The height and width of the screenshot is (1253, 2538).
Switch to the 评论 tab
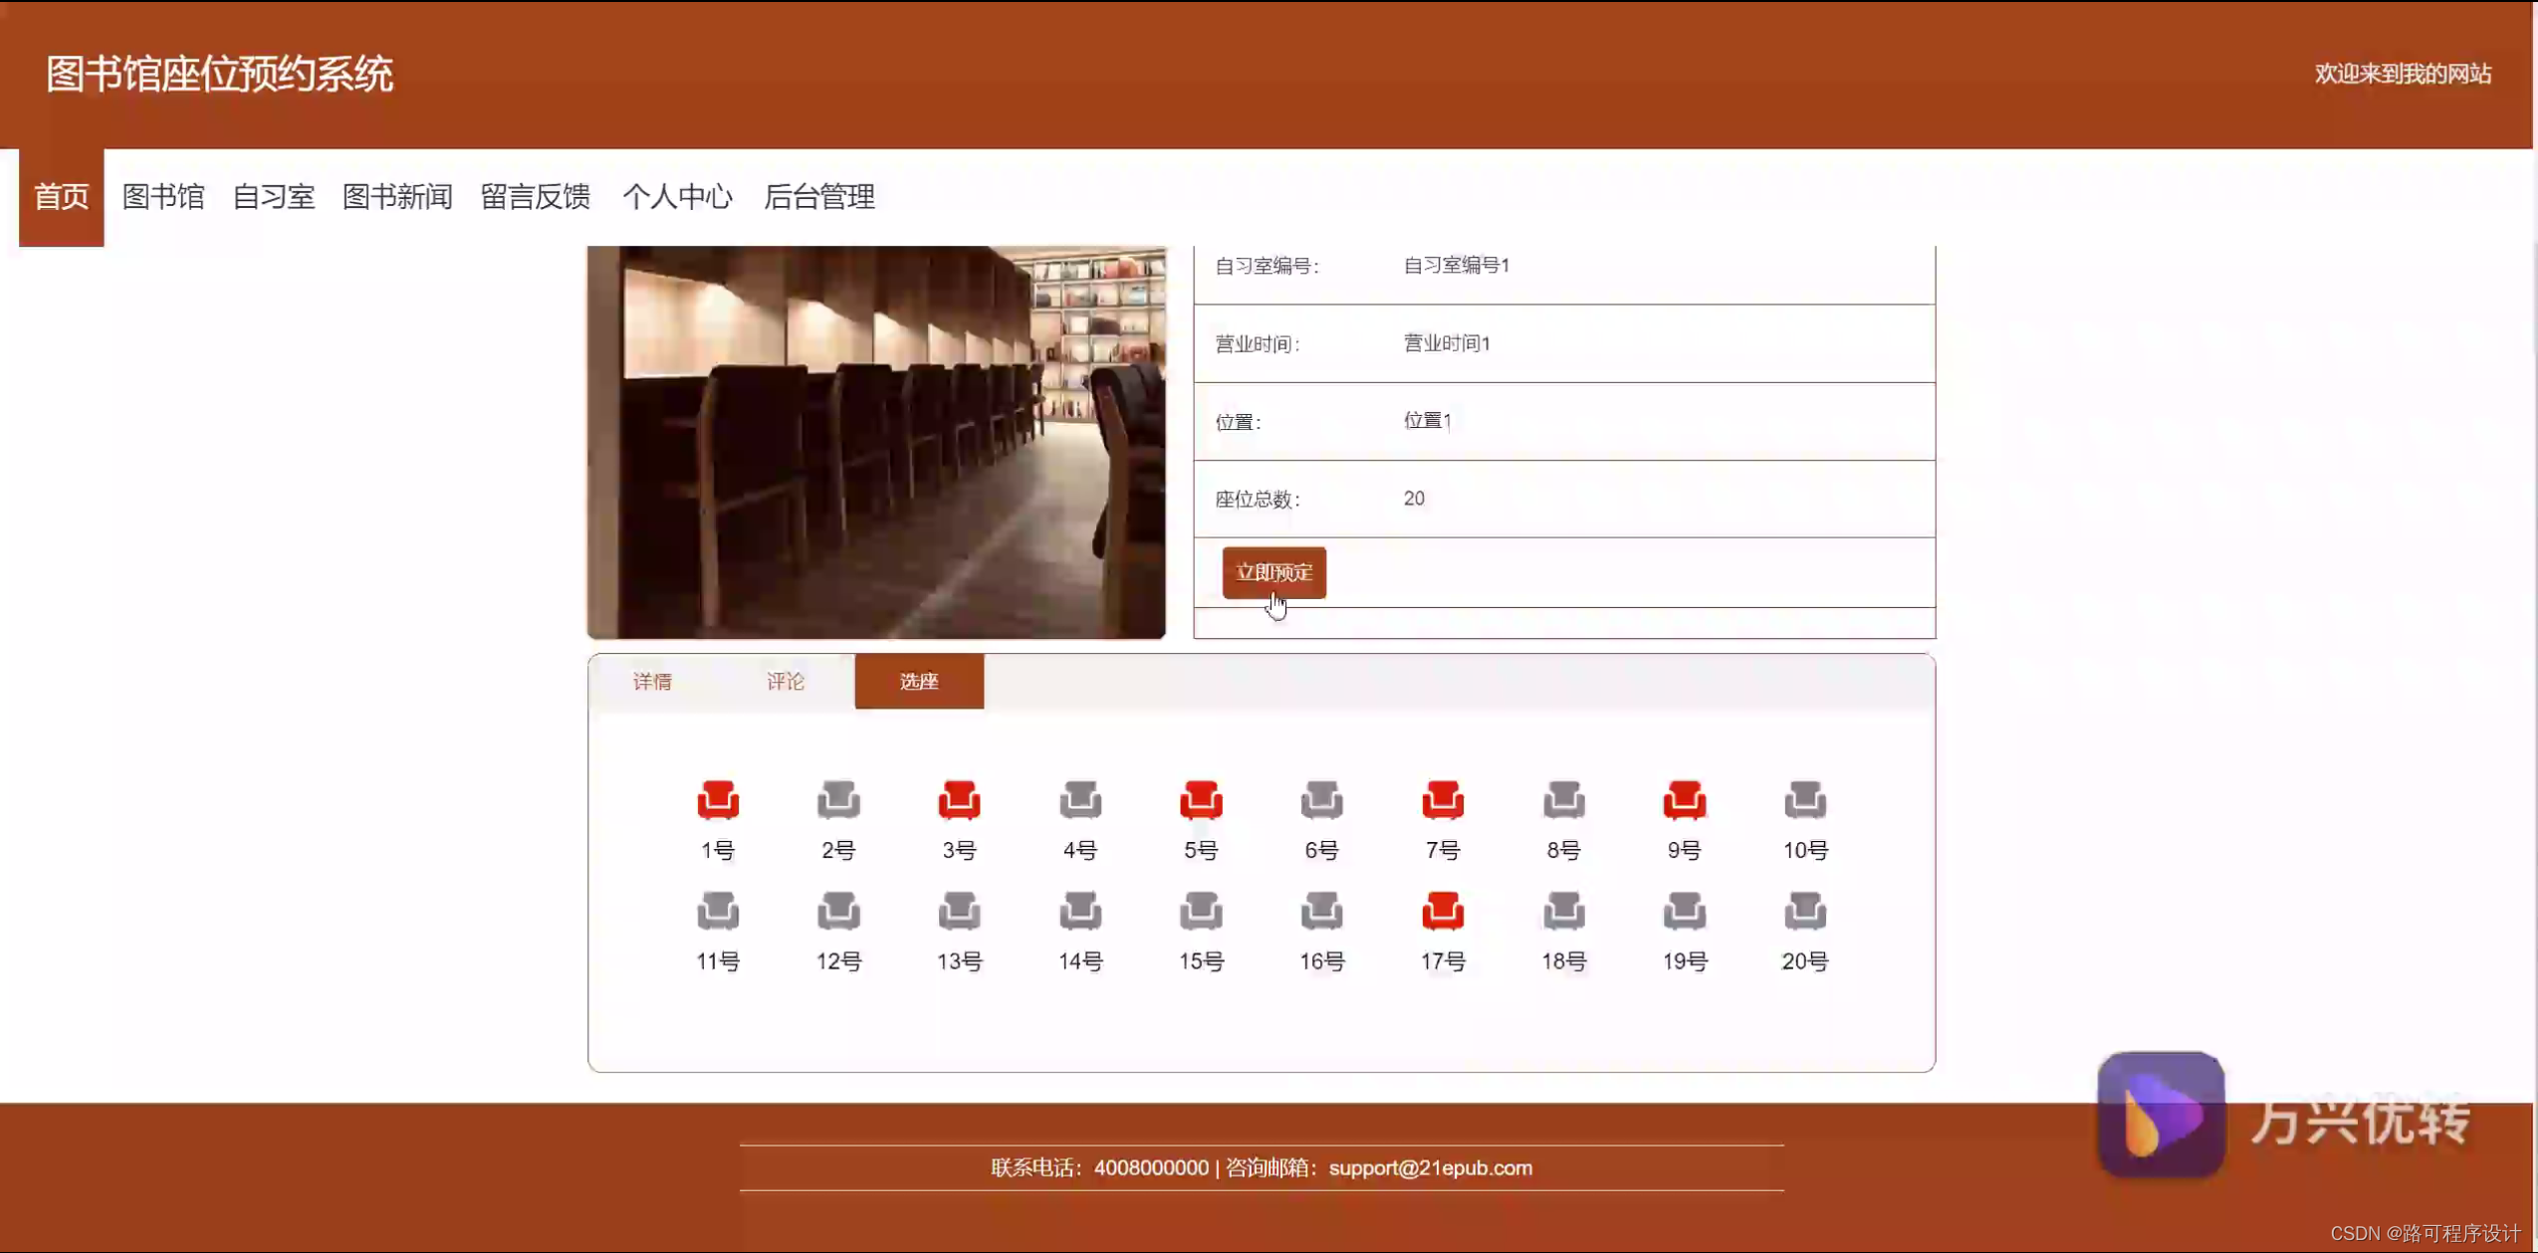pos(786,682)
